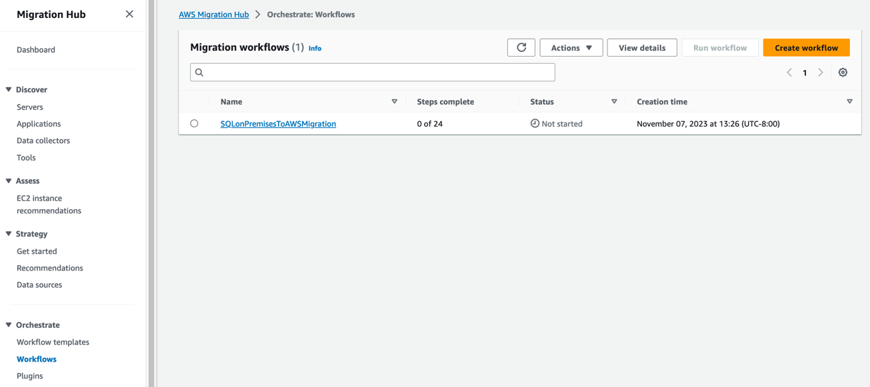Sort by Status column arrow
Image resolution: width=870 pixels, height=387 pixels.
tap(614, 101)
